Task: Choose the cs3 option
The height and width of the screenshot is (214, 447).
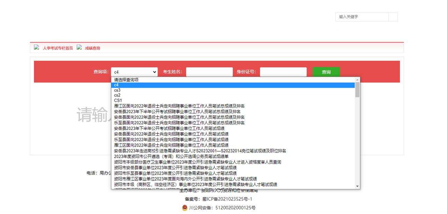Action: click(x=233, y=90)
